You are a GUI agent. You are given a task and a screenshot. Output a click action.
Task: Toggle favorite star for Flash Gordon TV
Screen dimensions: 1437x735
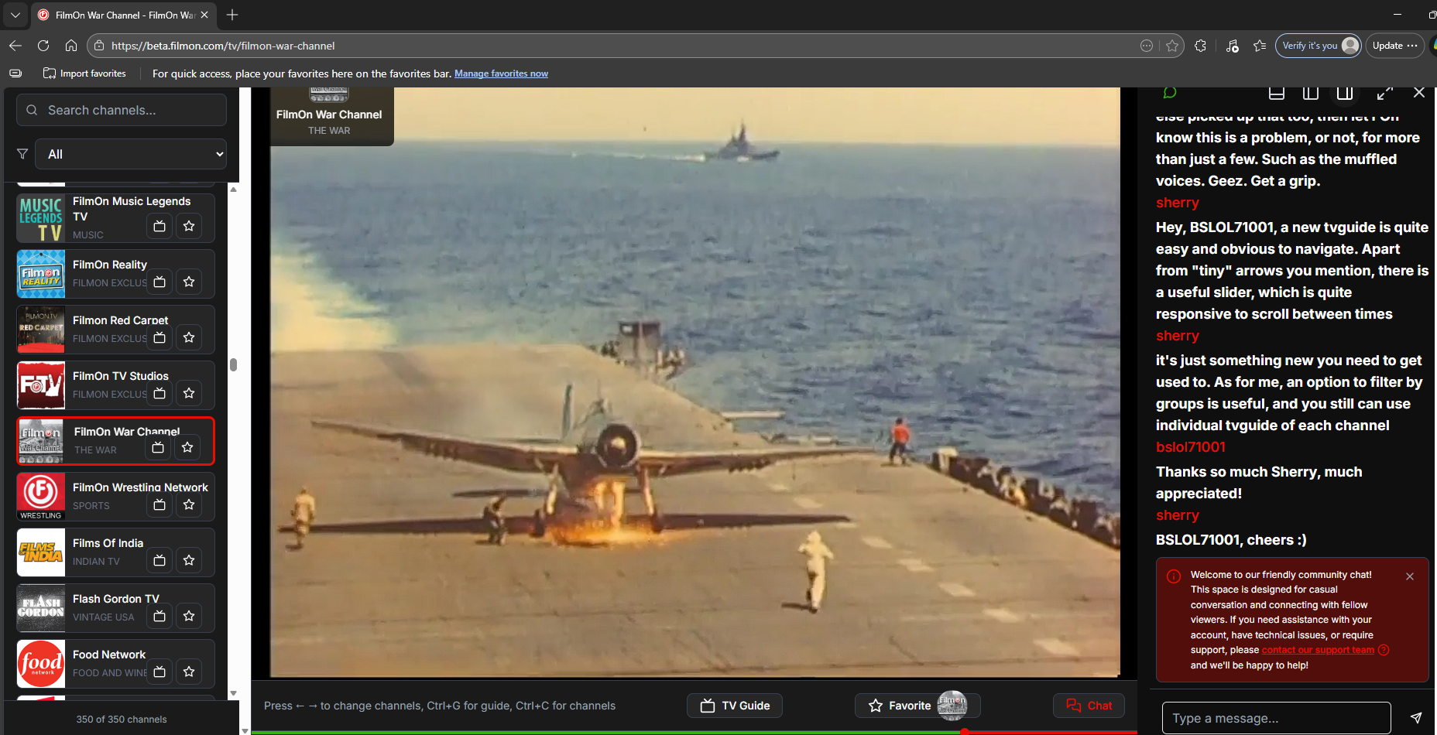189,616
